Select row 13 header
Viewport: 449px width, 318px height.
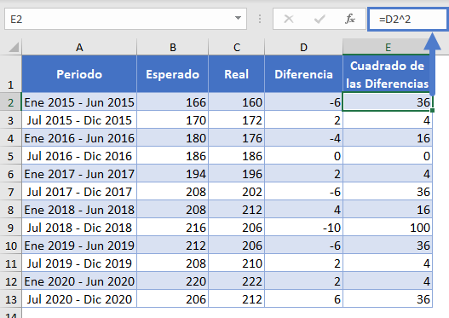tap(10, 298)
